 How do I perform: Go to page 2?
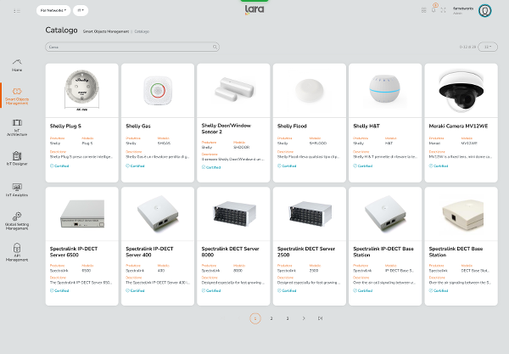point(271,318)
